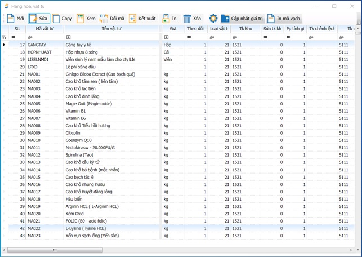The width and height of the screenshot is (362, 257).
Task: Click the In (print) toolbar icon
Action: click(x=166, y=19)
